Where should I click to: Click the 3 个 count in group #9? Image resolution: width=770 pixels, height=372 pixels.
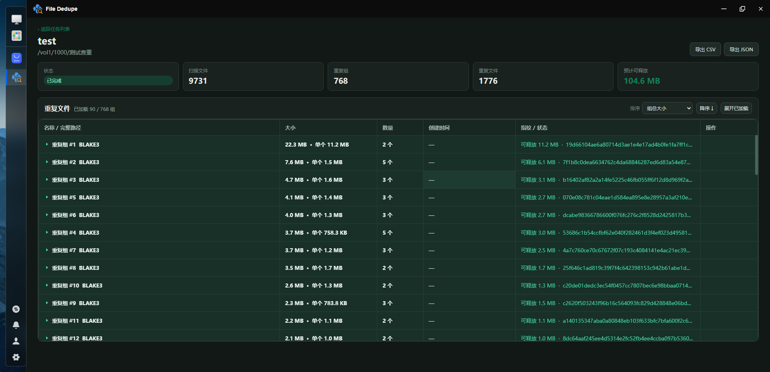click(x=387, y=303)
